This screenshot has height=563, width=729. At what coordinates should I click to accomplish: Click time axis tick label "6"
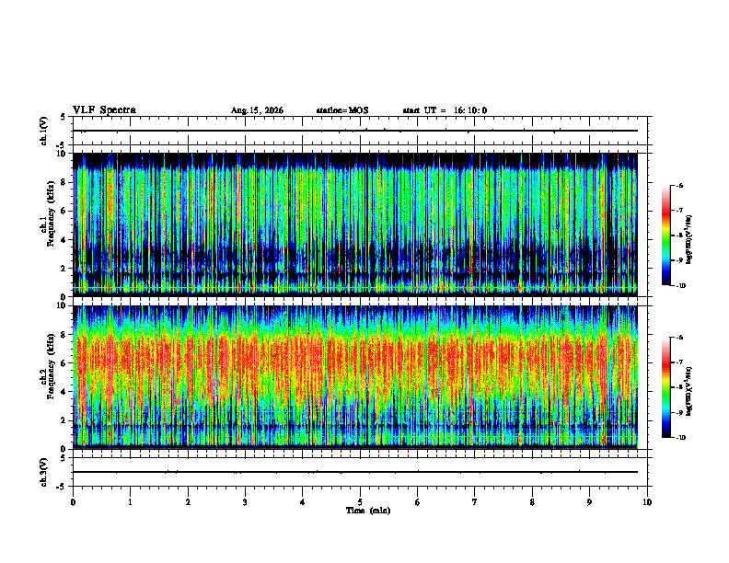418,502
